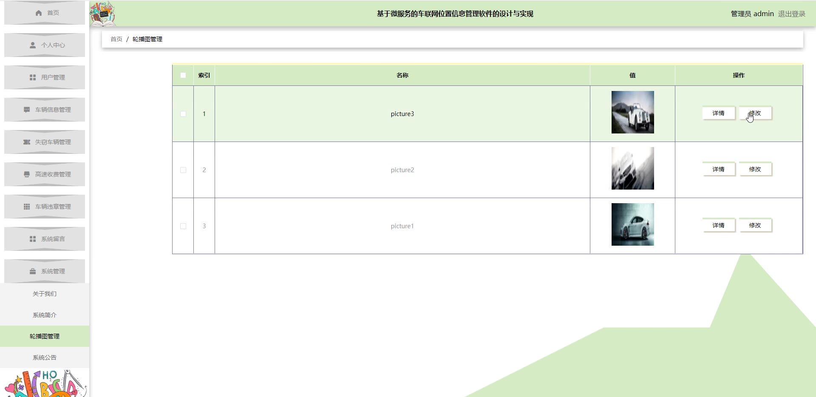Viewport: 816px width, 397px height.
Task: Click the 操作 column header
Action: coord(739,75)
